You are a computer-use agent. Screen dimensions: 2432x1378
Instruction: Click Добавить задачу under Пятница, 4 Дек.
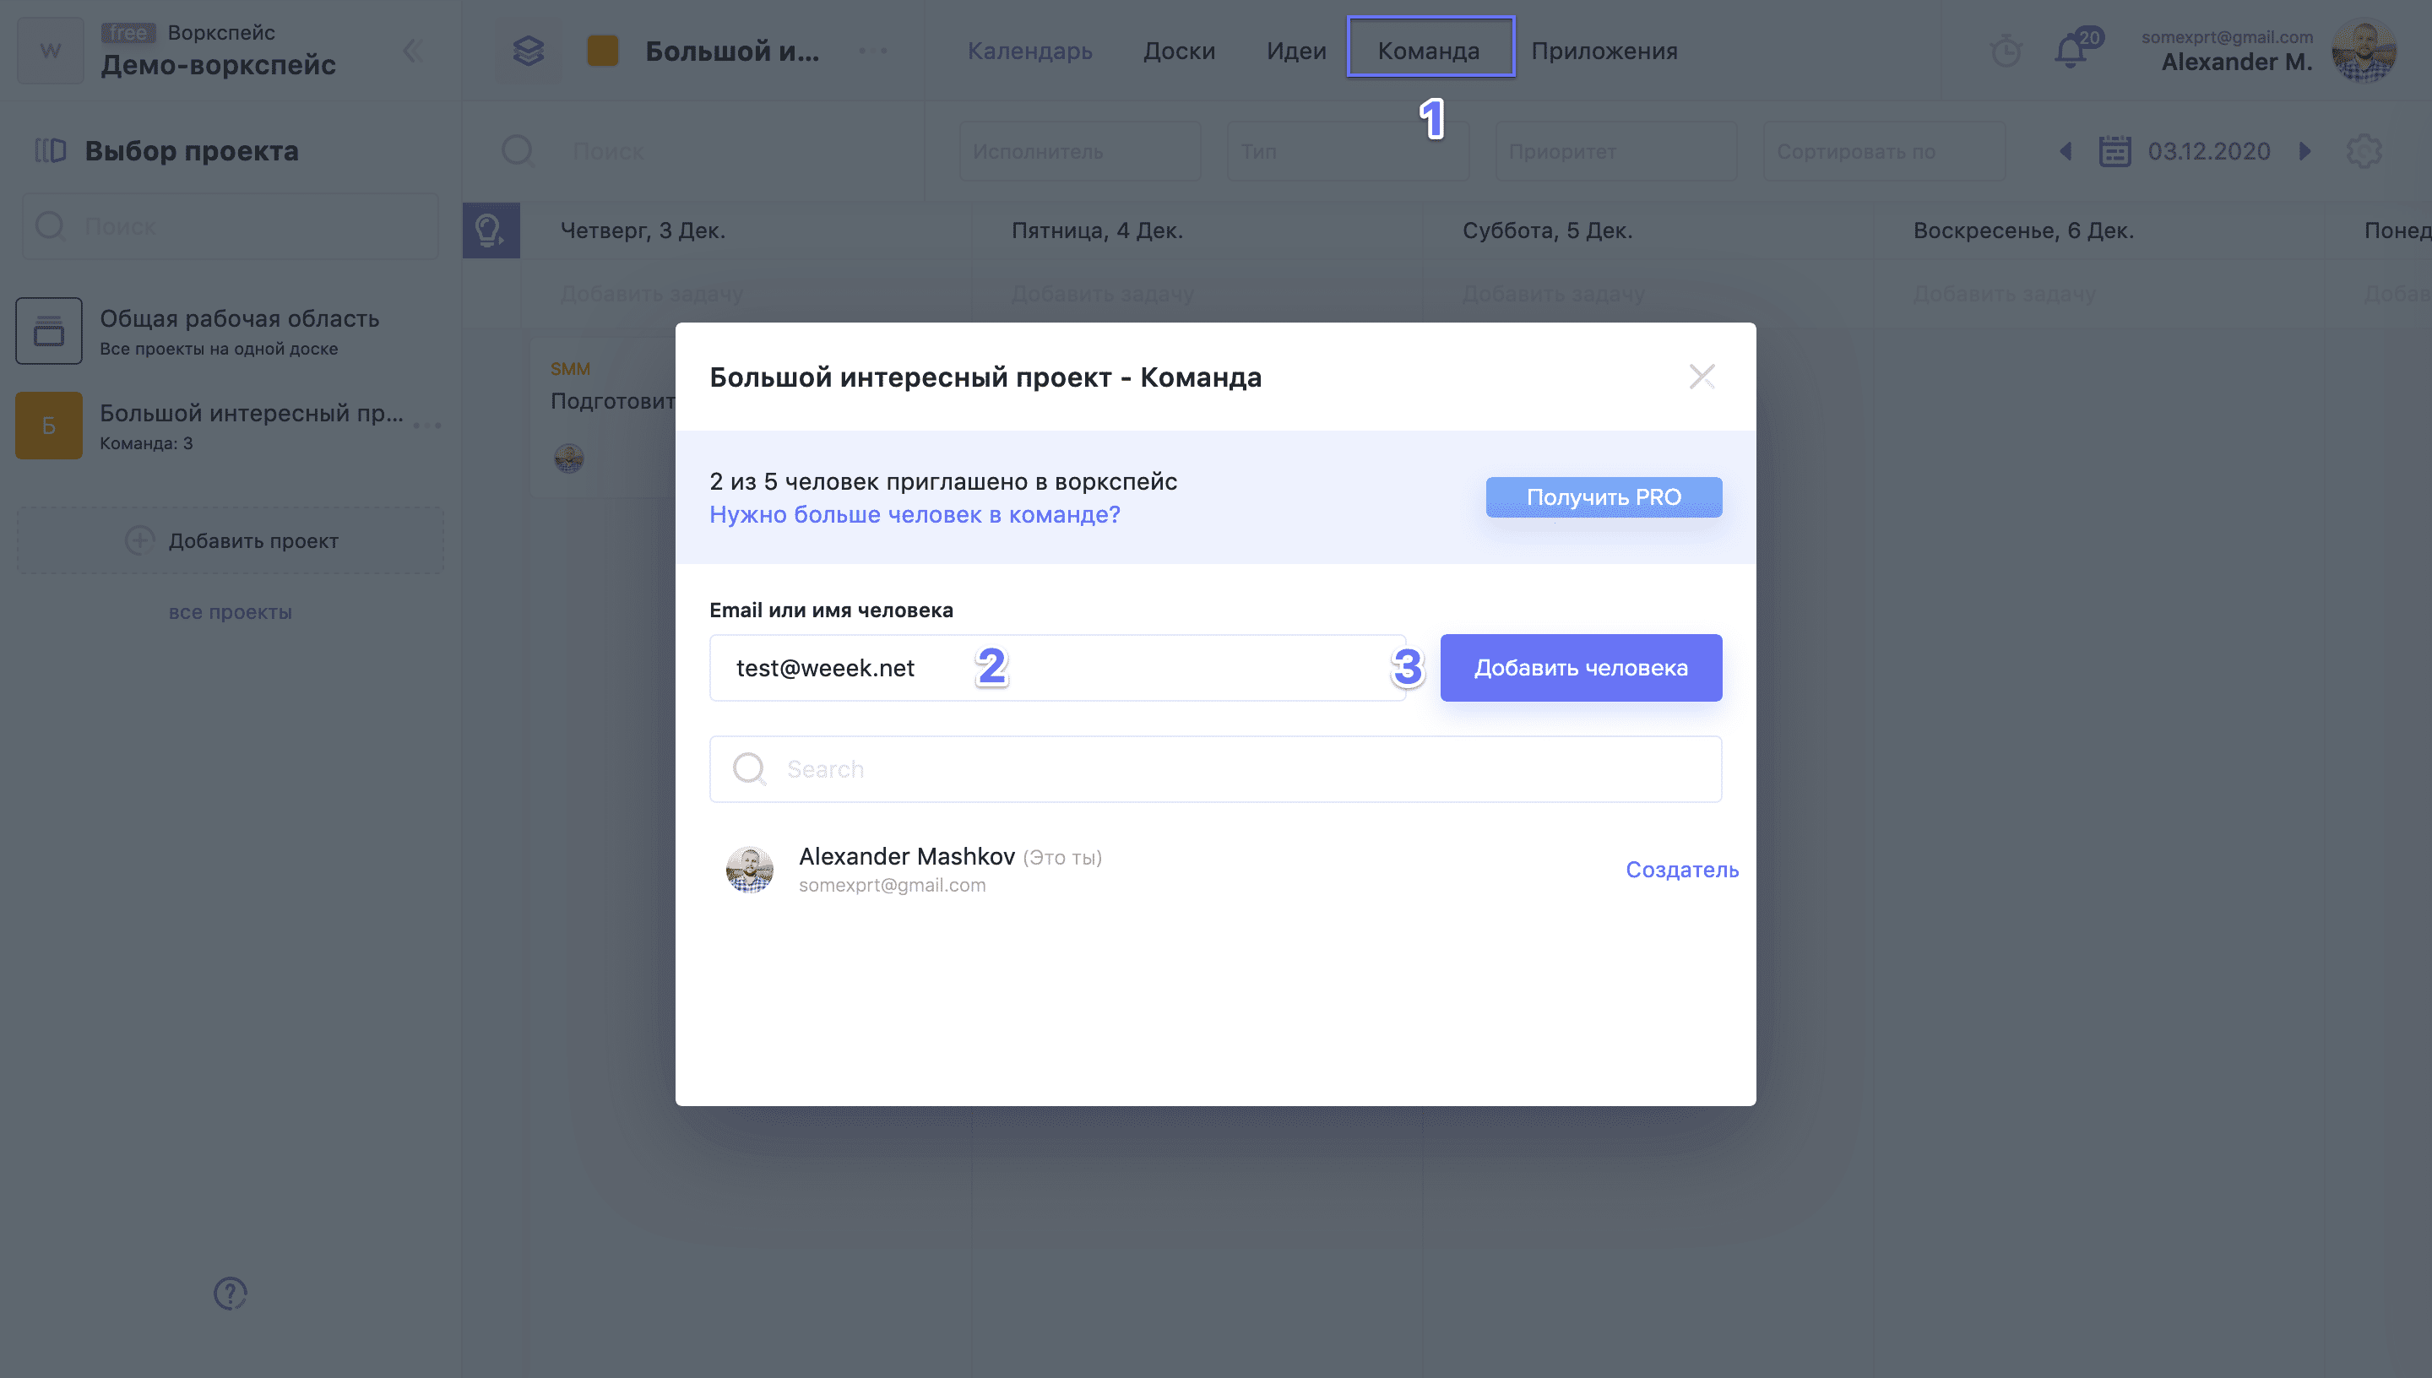pyautogui.click(x=1103, y=295)
